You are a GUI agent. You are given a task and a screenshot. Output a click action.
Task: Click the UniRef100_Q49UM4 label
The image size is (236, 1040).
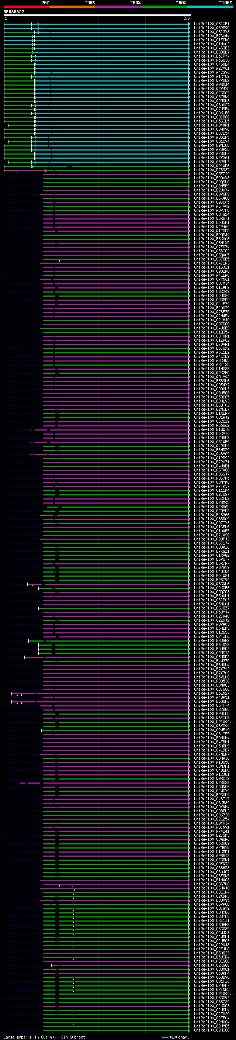tap(212, 446)
